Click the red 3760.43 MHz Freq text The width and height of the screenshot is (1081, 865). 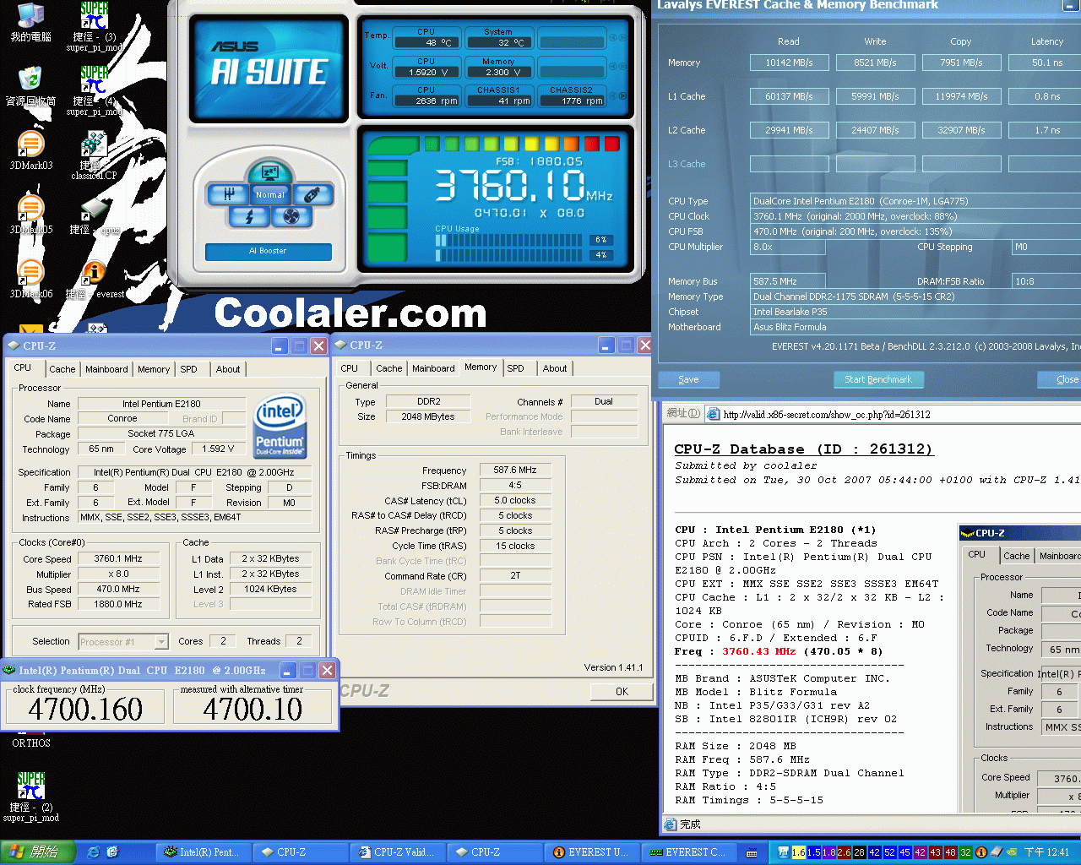coord(759,651)
